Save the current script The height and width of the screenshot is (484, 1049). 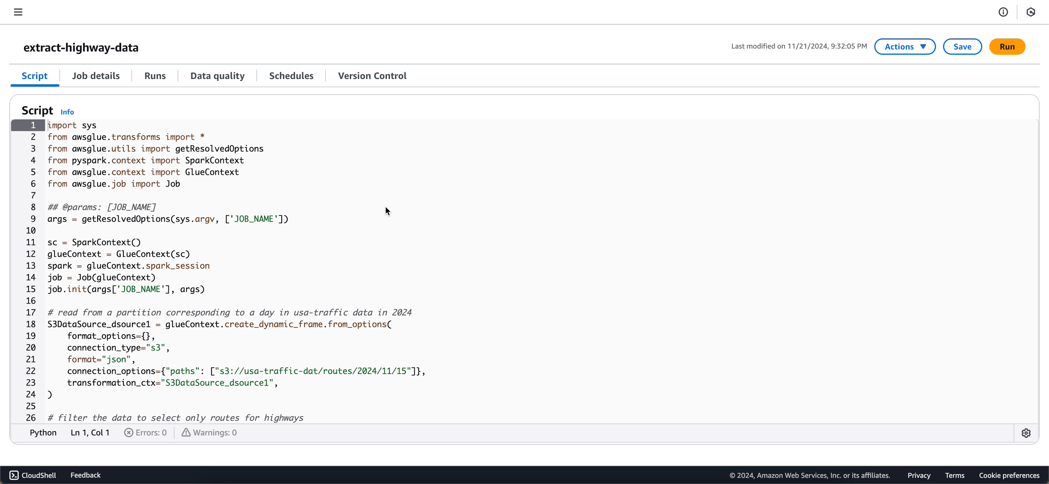pos(962,46)
